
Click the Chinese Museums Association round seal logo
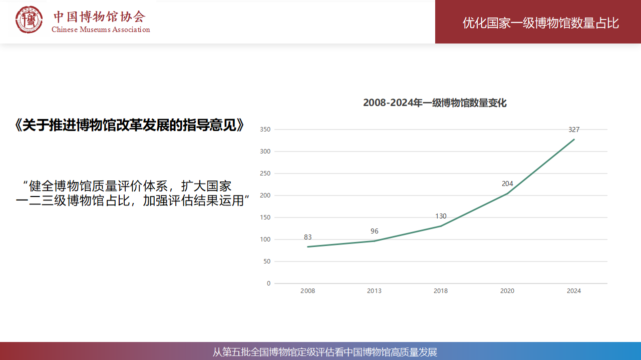click(29, 20)
